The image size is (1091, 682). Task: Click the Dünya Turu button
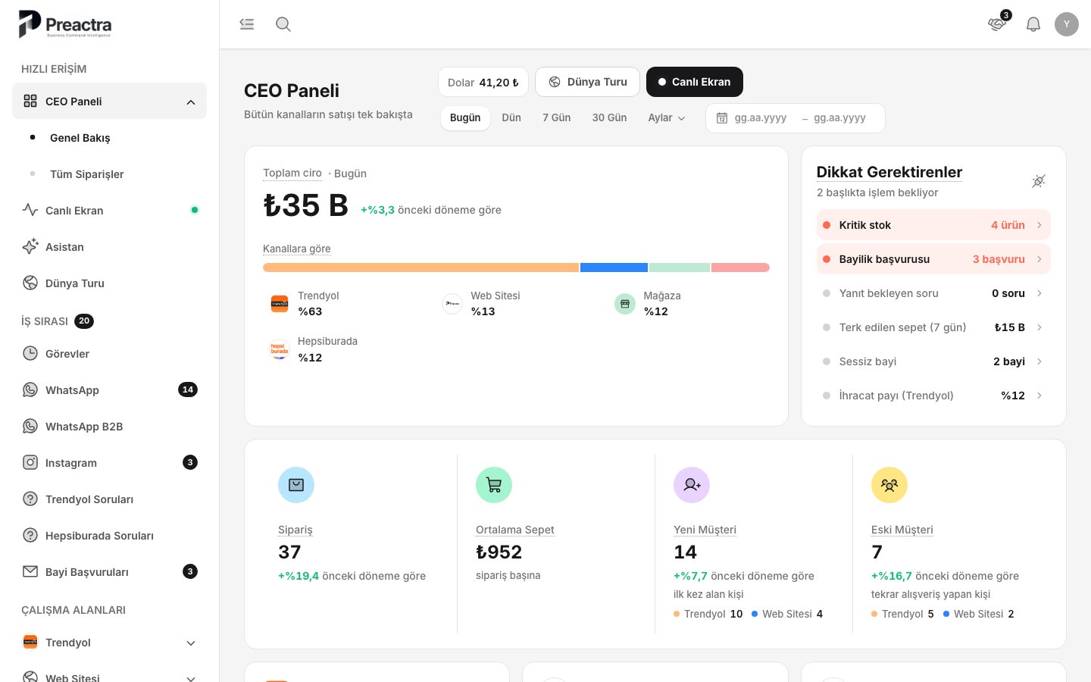pos(588,82)
